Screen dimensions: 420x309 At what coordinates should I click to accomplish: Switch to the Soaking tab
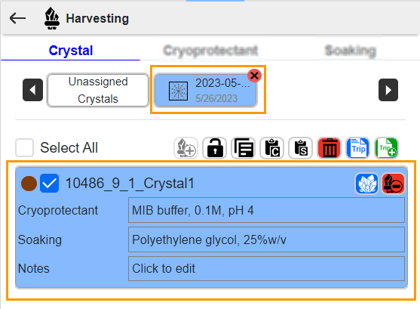click(351, 51)
